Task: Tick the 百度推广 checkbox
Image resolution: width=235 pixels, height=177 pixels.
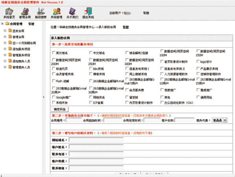Action: [162, 90]
